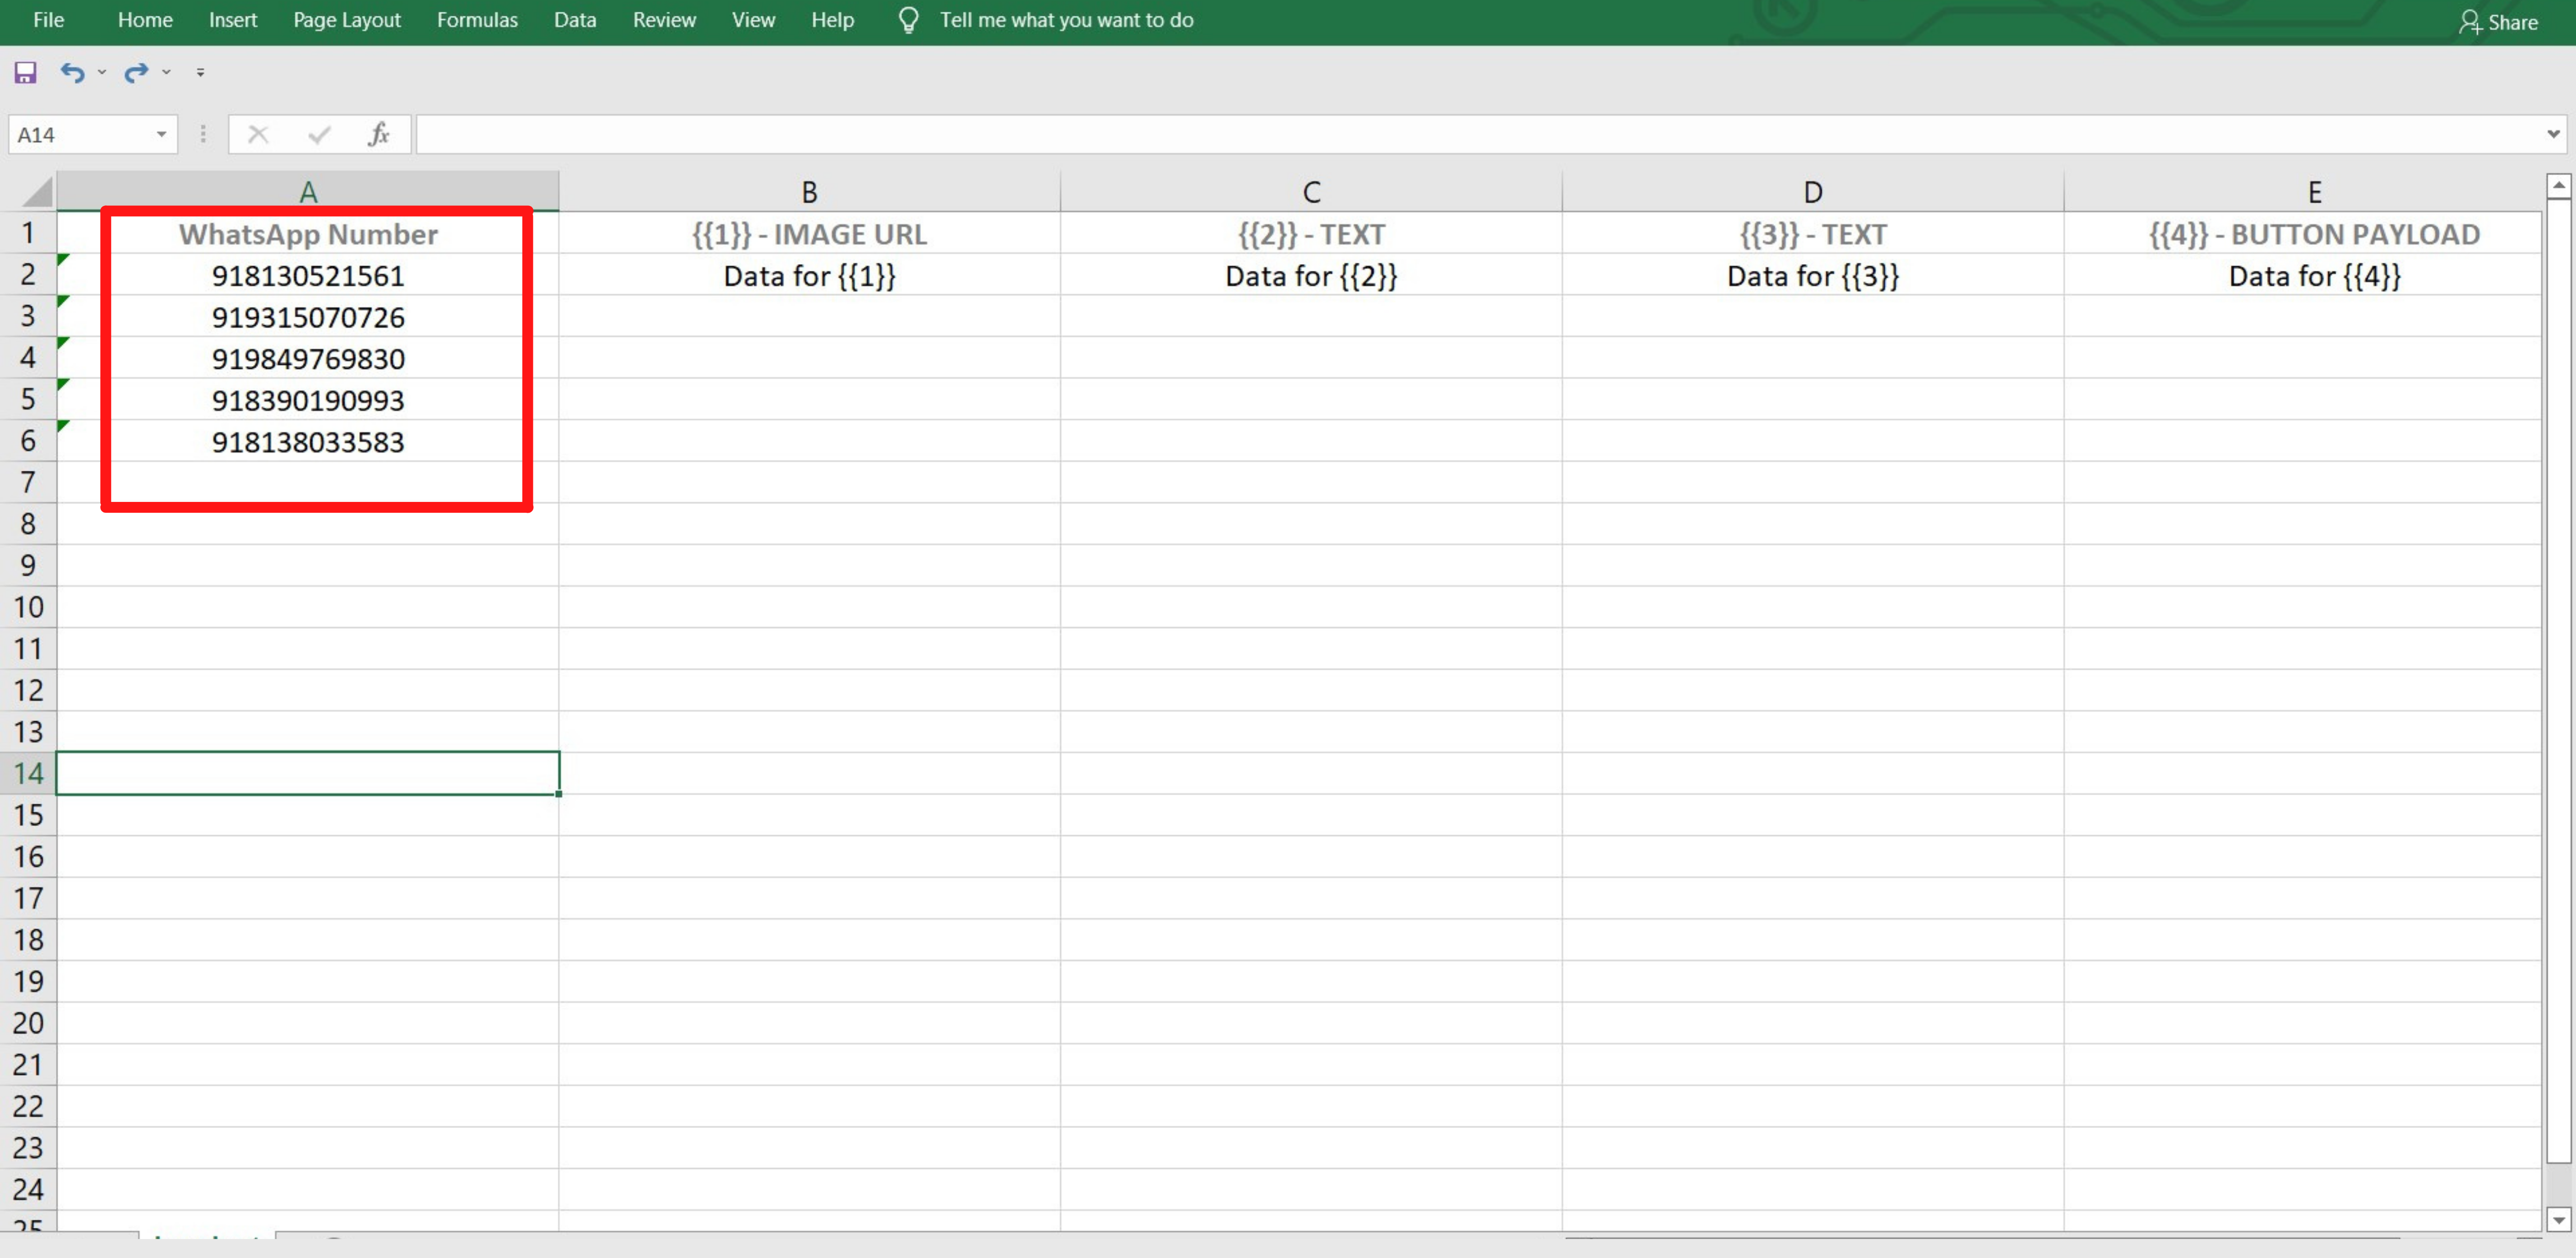
Task: Select column D header
Action: pos(1813,191)
